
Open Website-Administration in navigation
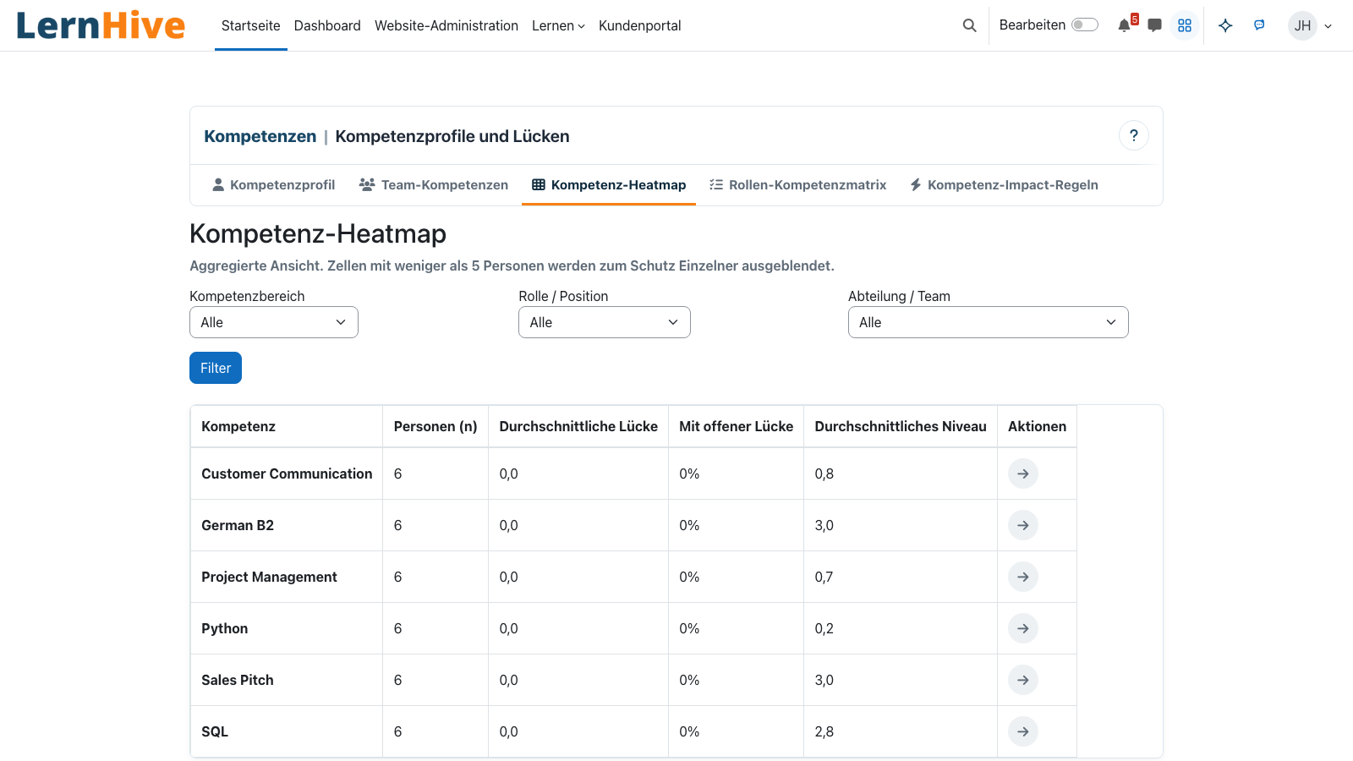pyautogui.click(x=446, y=25)
